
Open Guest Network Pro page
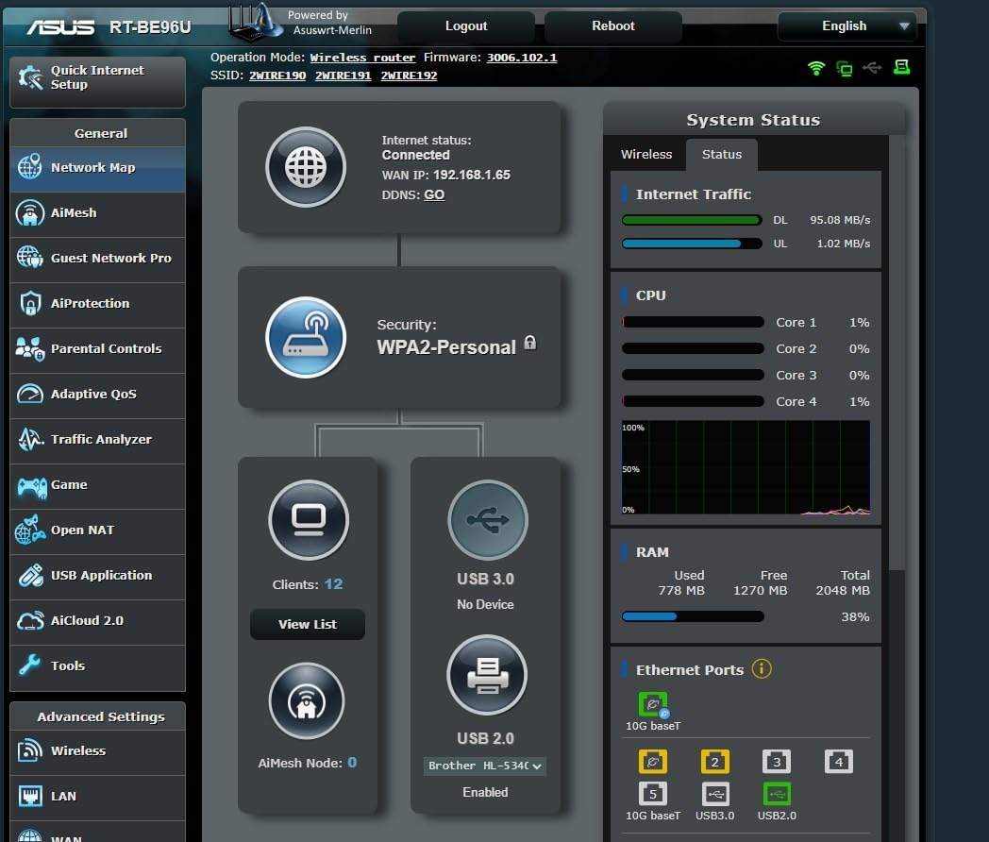pyautogui.click(x=98, y=259)
